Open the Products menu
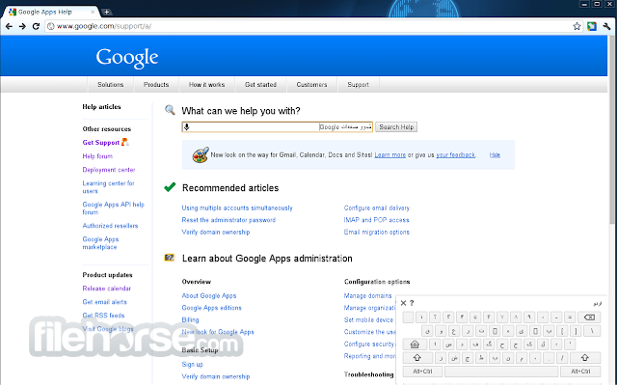 click(x=156, y=85)
